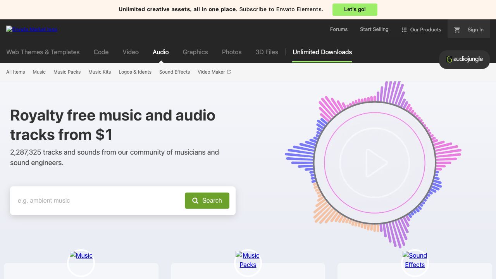Click the Let's go! subscribe button
The image size is (496, 279).
355,10
